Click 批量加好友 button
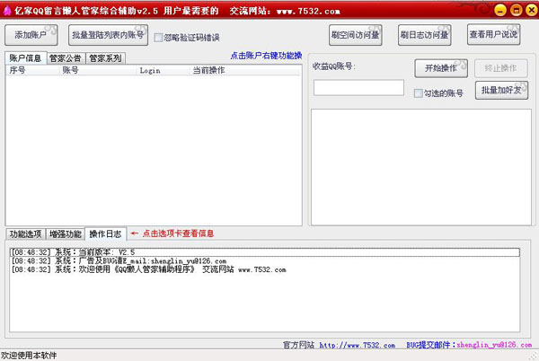 click(501, 91)
